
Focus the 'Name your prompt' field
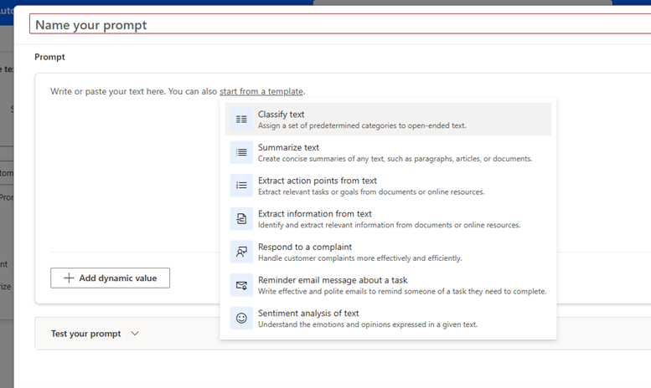pos(335,25)
